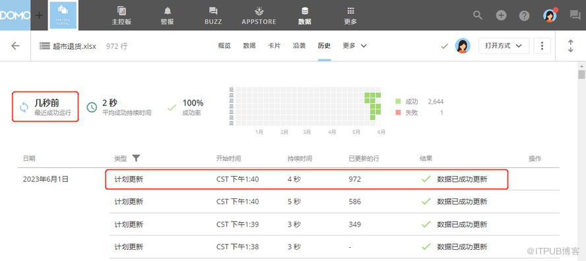Click the 数据 database icon
Image resolution: width=586 pixels, height=261 pixels.
click(x=305, y=11)
